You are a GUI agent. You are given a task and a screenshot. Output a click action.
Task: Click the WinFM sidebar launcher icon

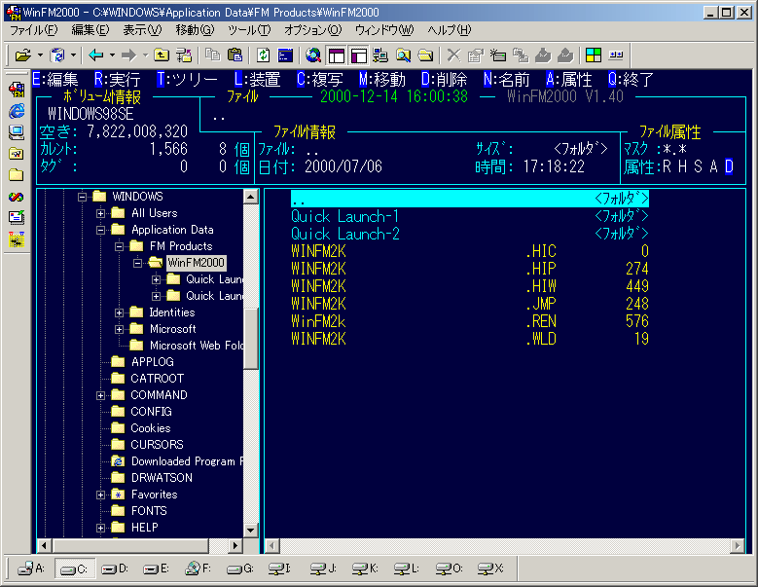pyautogui.click(x=17, y=90)
